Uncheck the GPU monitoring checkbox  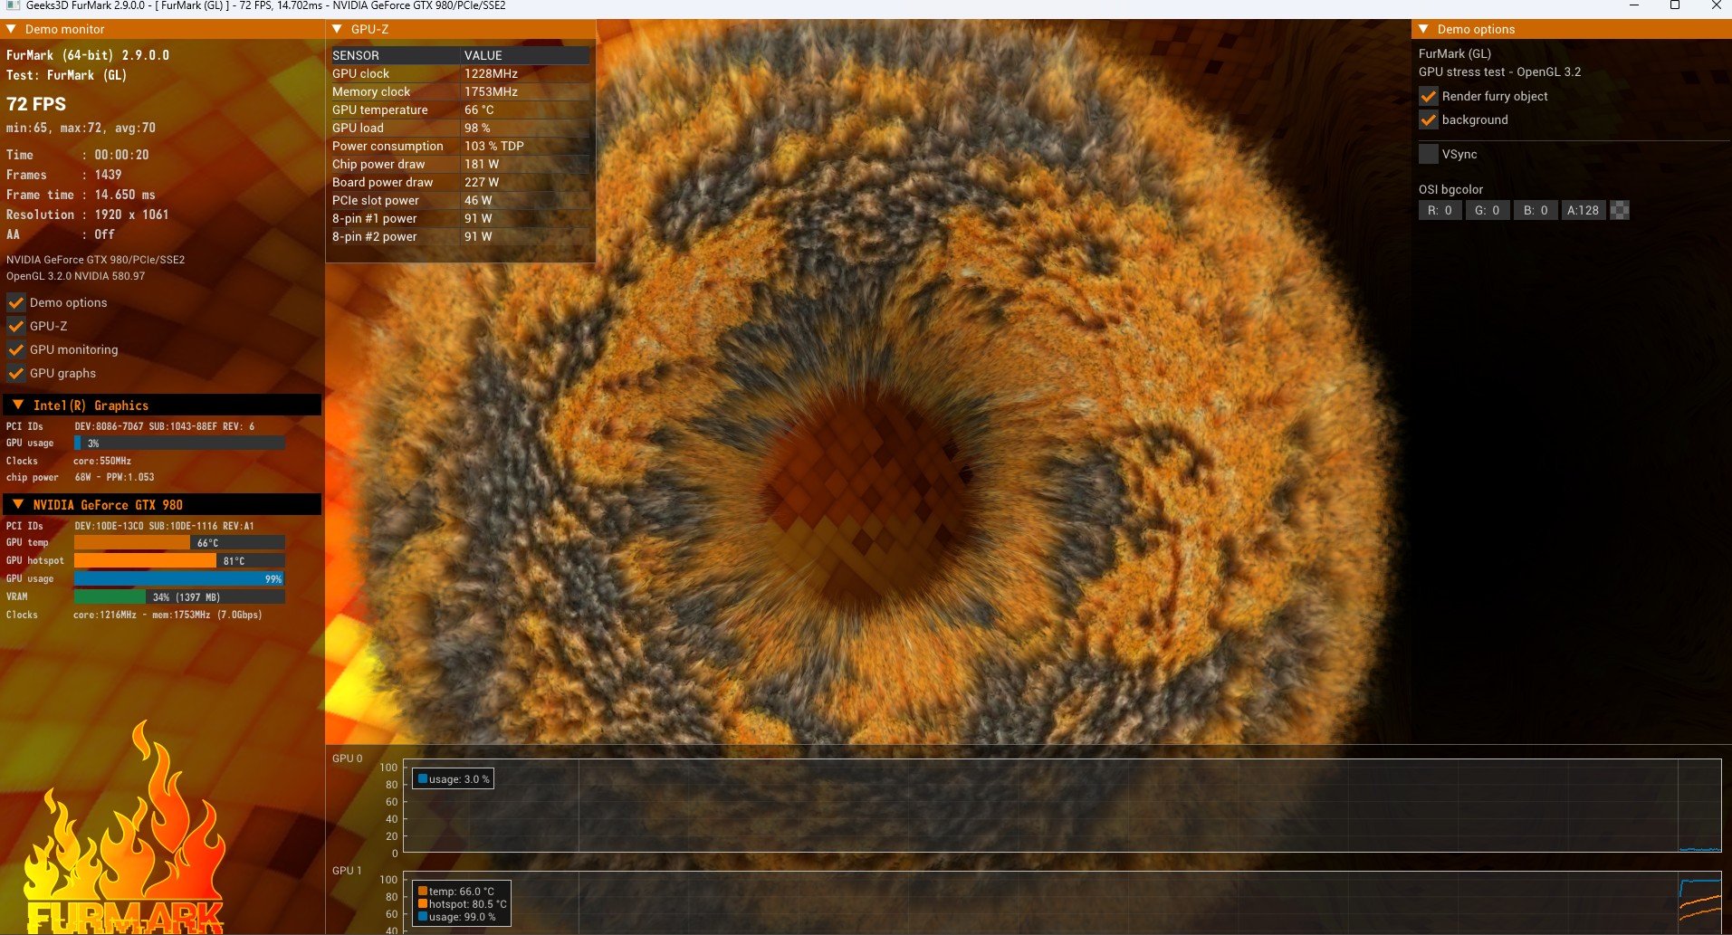coord(16,349)
